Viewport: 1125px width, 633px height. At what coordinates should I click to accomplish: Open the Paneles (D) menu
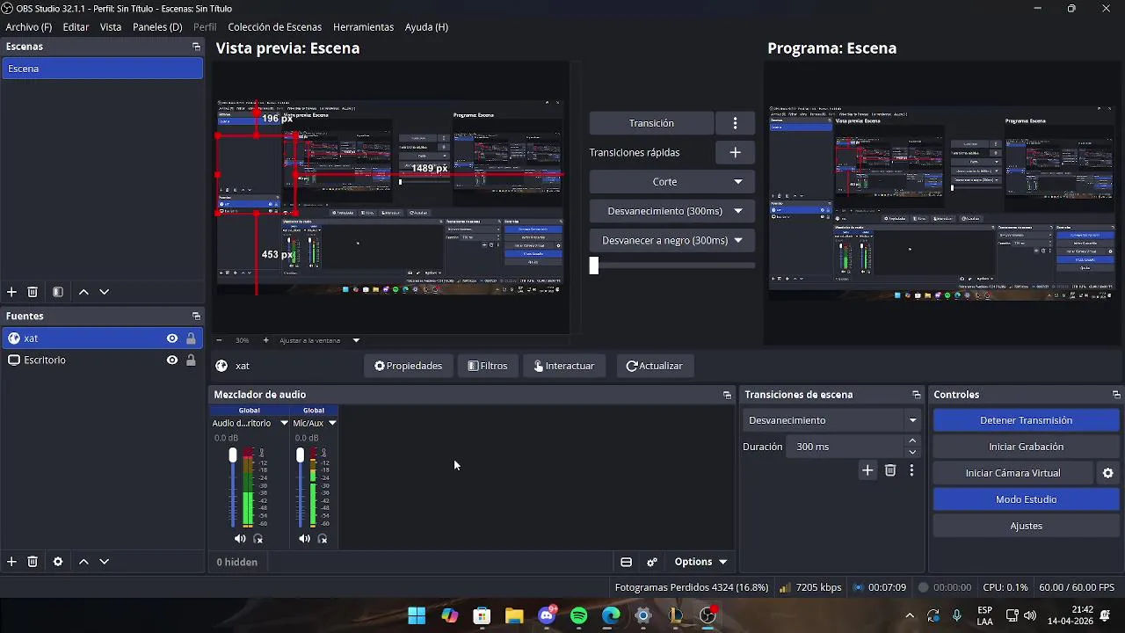[x=157, y=27]
